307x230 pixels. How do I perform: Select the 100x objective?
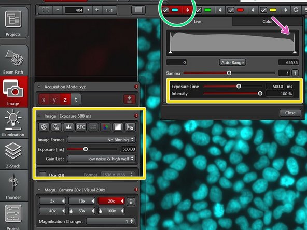(111, 211)
